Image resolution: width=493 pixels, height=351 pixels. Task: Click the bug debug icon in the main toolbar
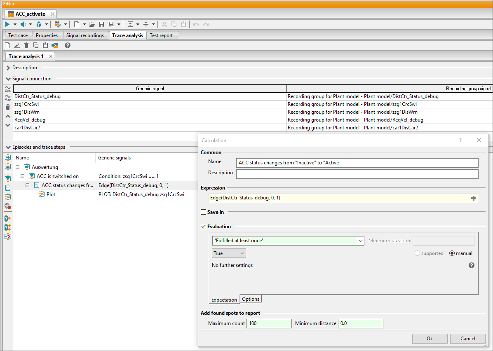(39, 24)
